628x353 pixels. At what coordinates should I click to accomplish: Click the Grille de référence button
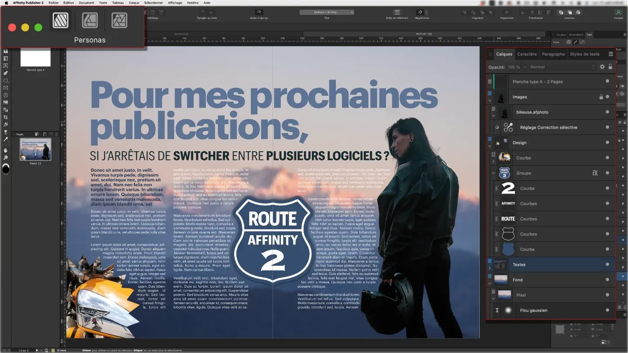[x=397, y=13]
